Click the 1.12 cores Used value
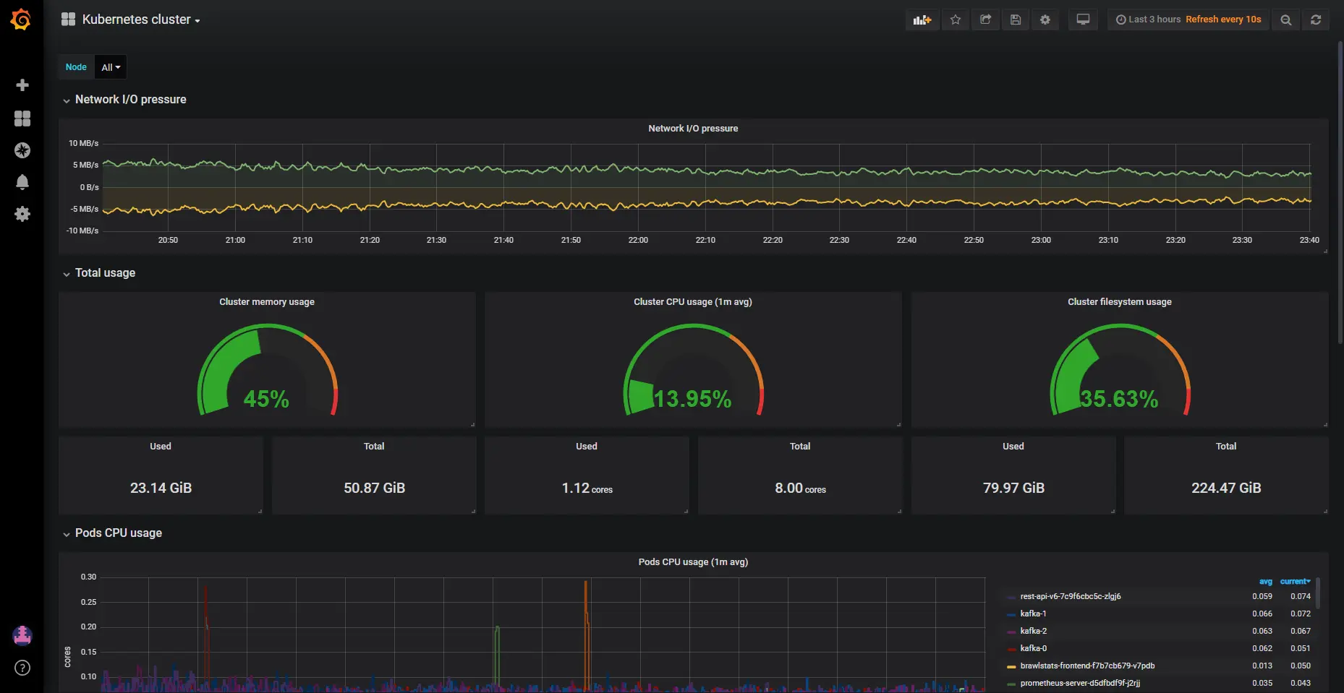 pyautogui.click(x=587, y=488)
